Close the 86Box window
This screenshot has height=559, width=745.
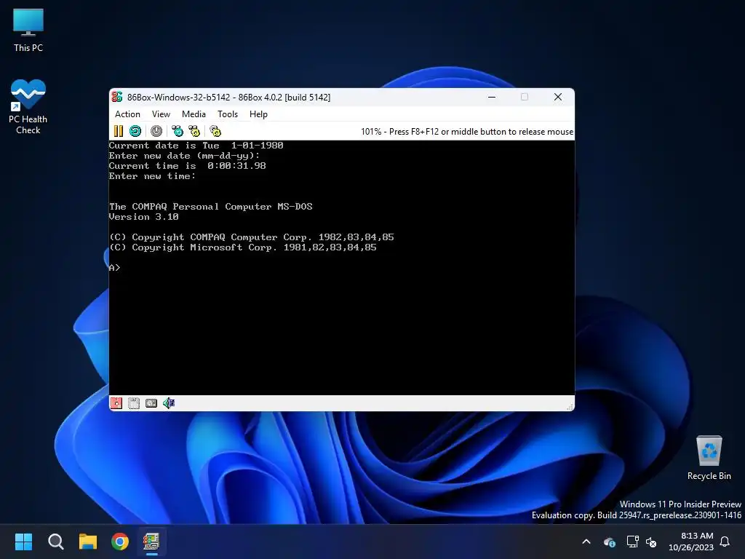tap(558, 97)
